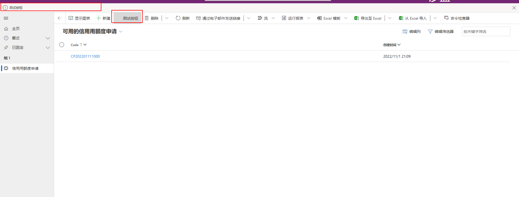The image size is (519, 197).
Task: Expand the 运行报表 dropdown chevron
Action: (x=309, y=18)
